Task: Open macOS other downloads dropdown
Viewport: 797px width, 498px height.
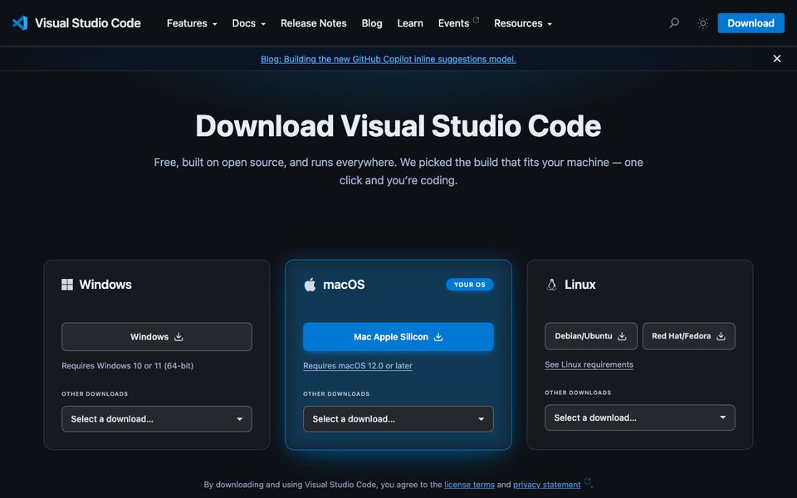Action: (398, 418)
